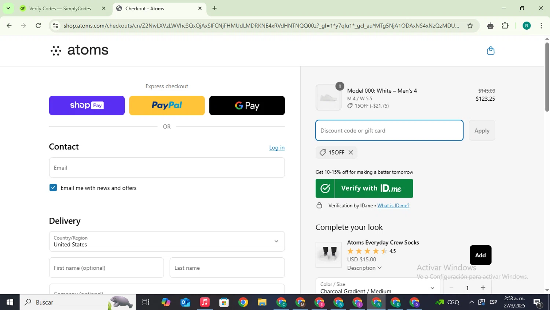Screen dimensions: 550x310
Task: Open the Music app in taskbar
Action: pyautogui.click(x=205, y=302)
